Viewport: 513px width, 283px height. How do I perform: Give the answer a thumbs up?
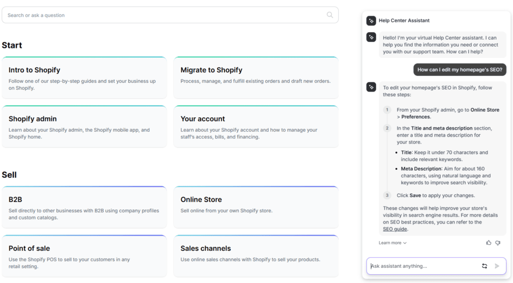pos(489,243)
